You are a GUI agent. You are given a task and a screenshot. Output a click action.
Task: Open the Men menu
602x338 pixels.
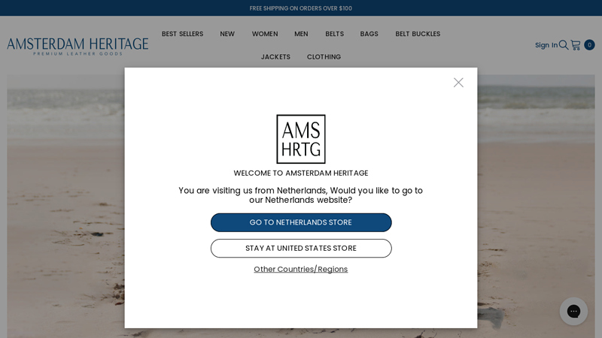301,34
